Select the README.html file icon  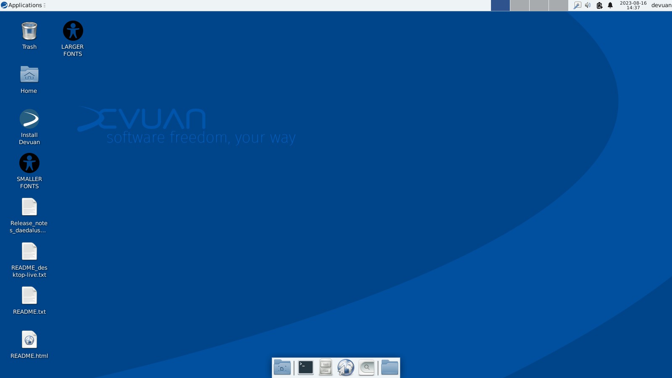pyautogui.click(x=29, y=339)
